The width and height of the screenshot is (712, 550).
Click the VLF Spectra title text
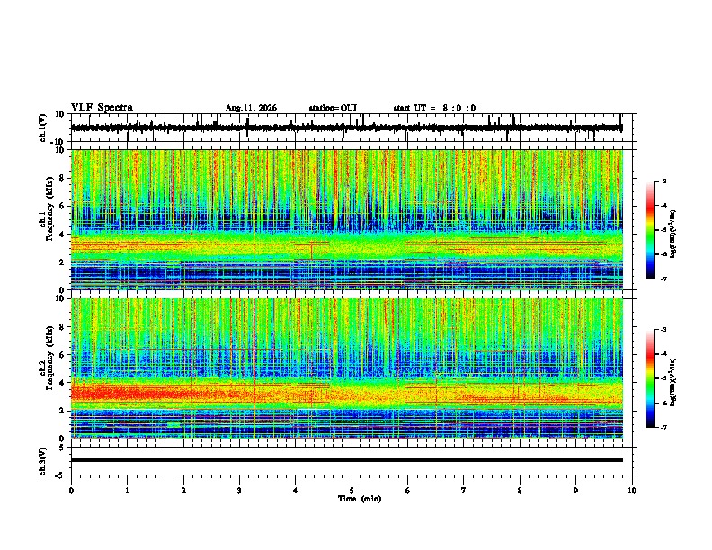(102, 108)
